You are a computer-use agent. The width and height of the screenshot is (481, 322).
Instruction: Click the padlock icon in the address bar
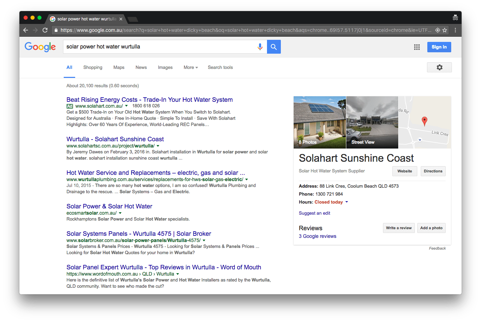click(56, 30)
